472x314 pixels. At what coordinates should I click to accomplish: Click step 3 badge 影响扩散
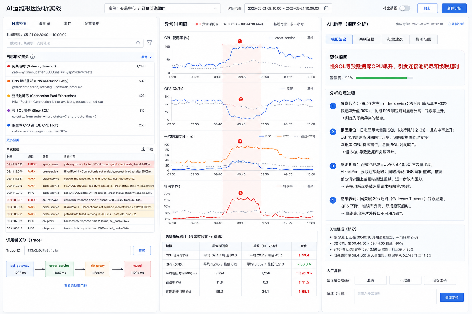click(x=333, y=166)
